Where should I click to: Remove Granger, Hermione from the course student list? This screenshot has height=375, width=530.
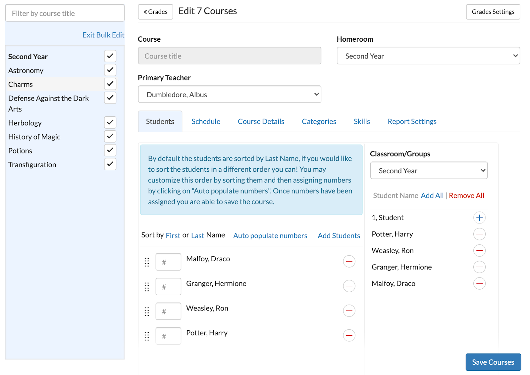349,286
